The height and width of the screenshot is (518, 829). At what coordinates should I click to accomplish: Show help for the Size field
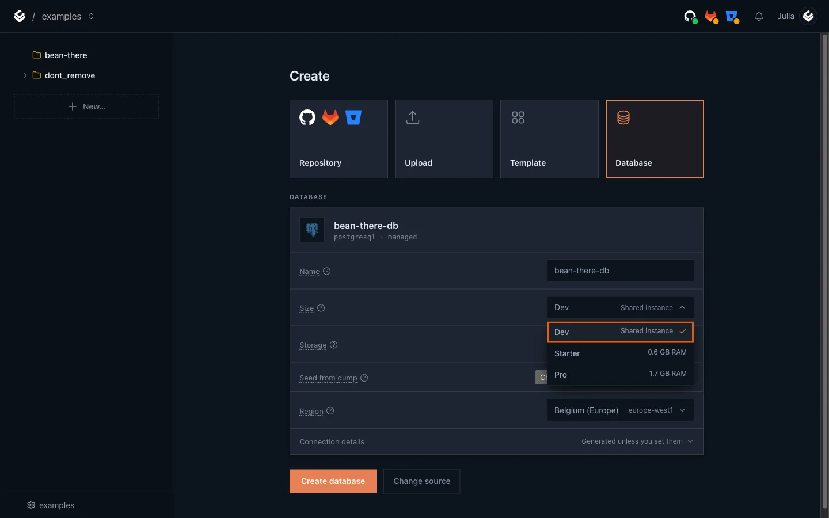click(321, 308)
